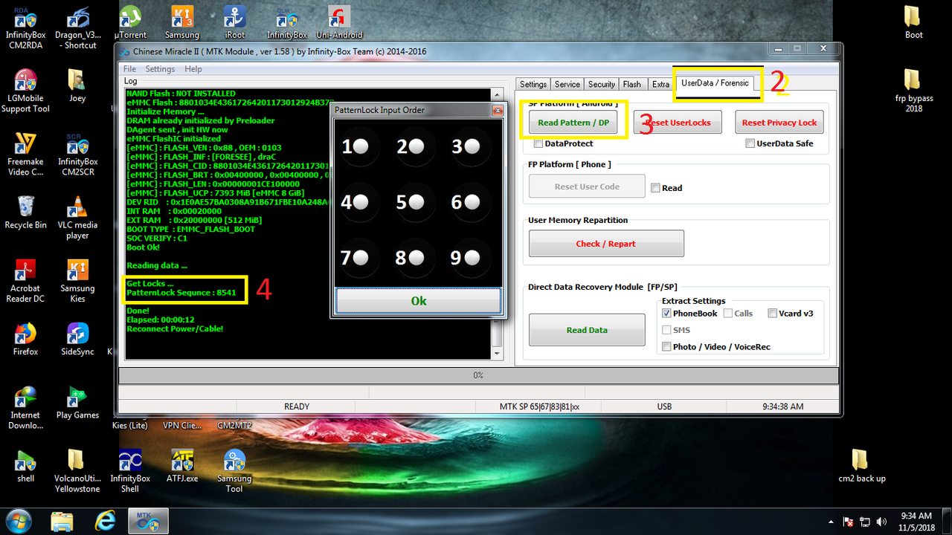Screen dimensions: 952x535
Task: Open the Play Games desktop icon
Action: tap(77, 403)
